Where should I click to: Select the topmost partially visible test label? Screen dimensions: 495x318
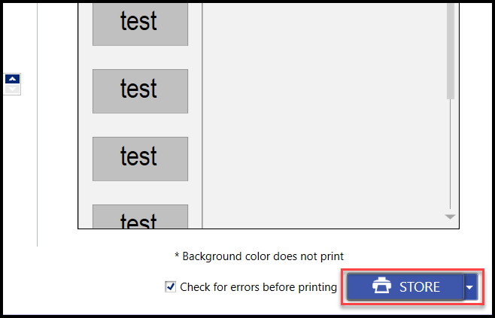[x=140, y=23]
